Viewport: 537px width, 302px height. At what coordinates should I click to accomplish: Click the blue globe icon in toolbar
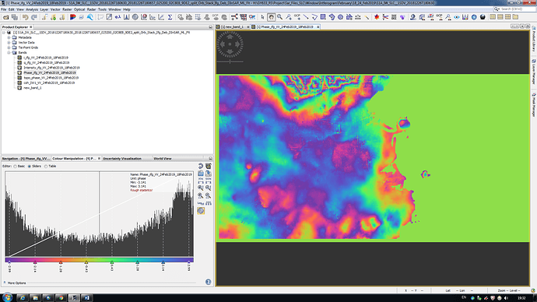[474, 17]
